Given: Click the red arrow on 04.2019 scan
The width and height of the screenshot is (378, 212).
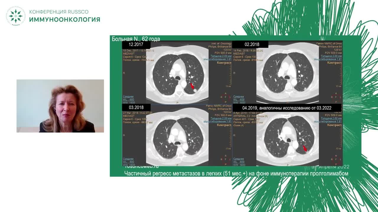Looking at the screenshot, I should pyautogui.click(x=305, y=148).
